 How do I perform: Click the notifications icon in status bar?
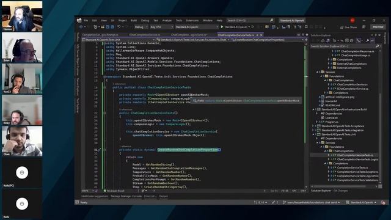[383, 202]
